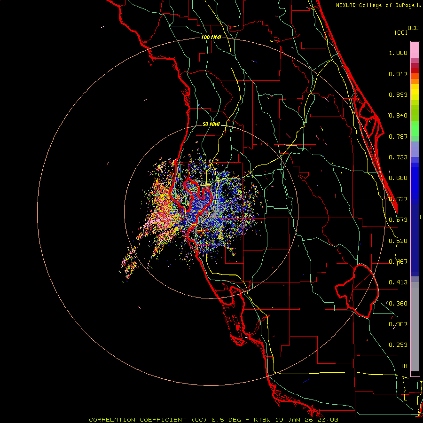423x423 pixels.
Task: Click the NEXLAB-College of DuPage label
Action: 378,5
